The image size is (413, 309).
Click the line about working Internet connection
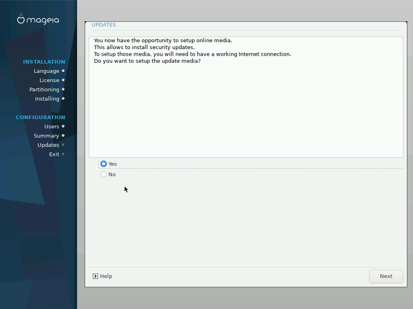193,54
